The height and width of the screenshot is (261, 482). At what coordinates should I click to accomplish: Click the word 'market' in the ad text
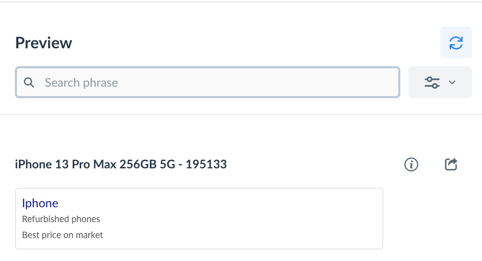pyautogui.click(x=90, y=235)
